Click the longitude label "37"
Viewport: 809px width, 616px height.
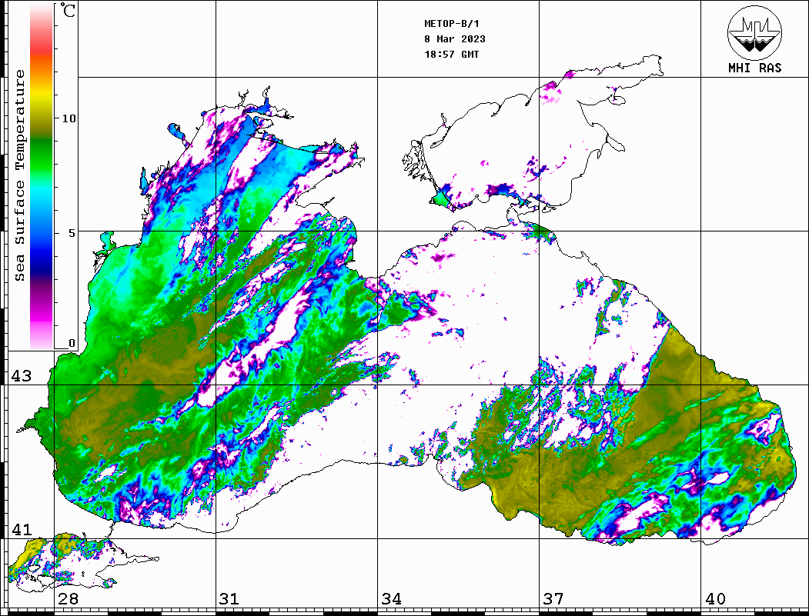553,598
